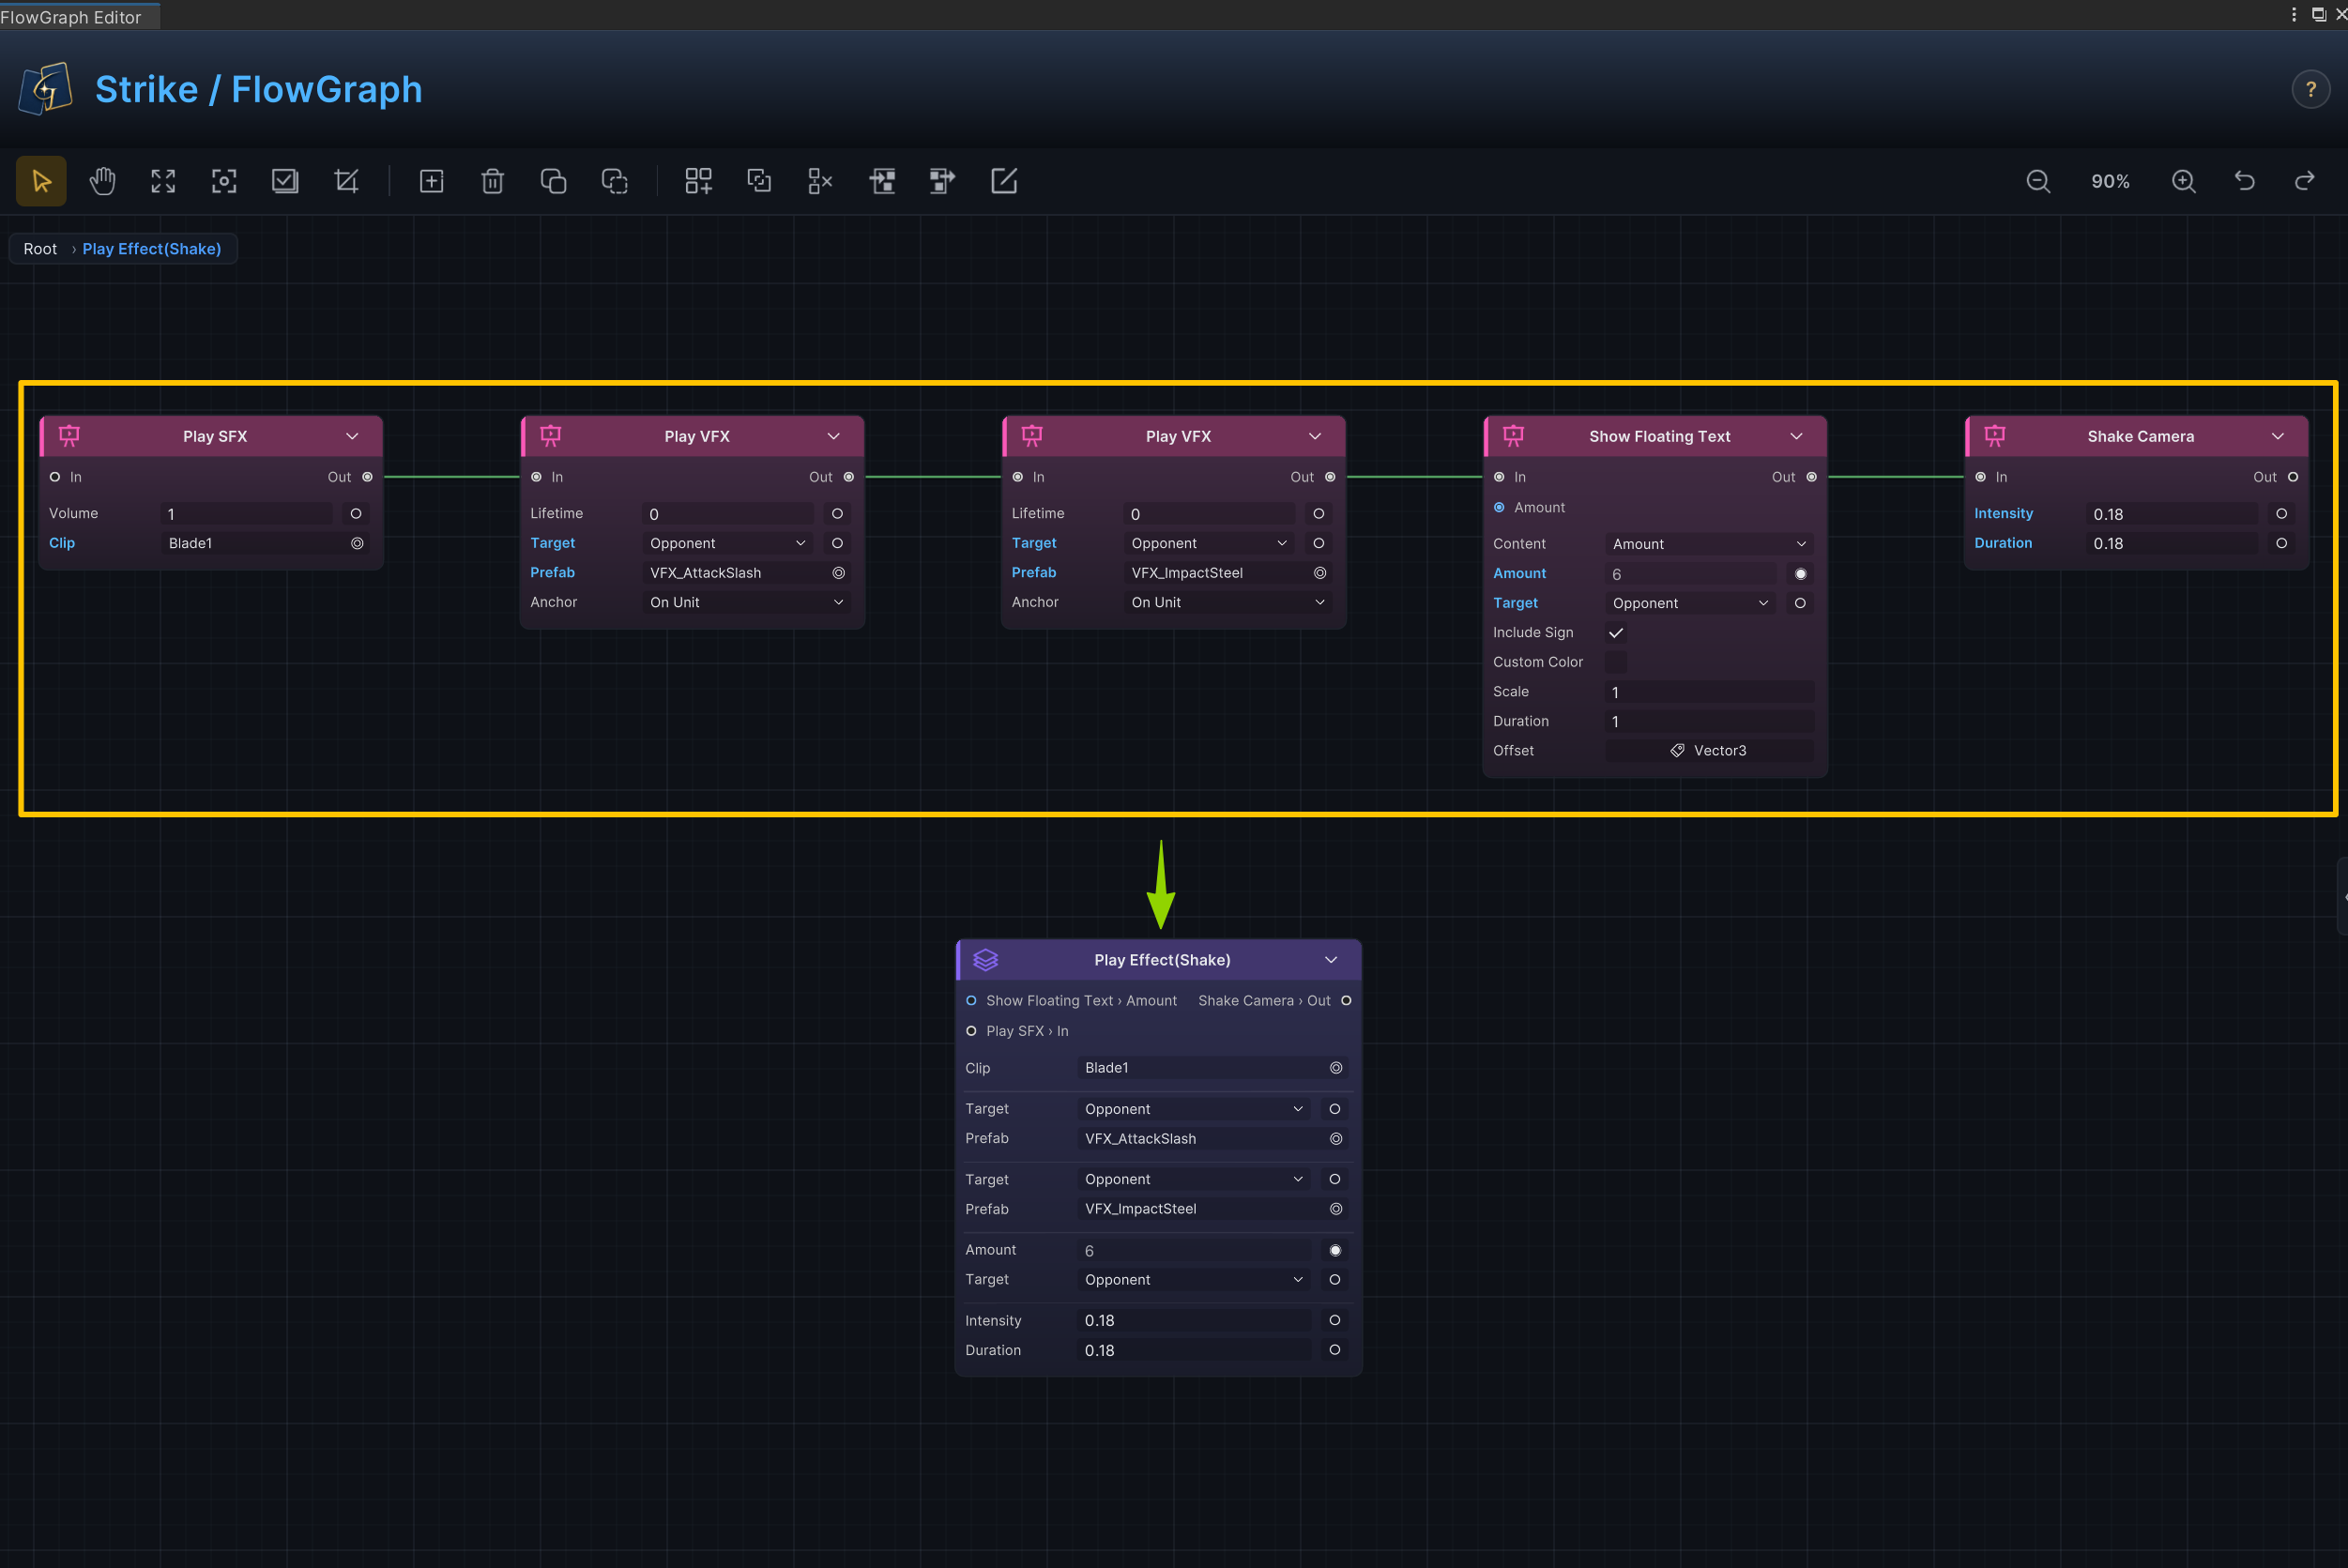The width and height of the screenshot is (2348, 1568).
Task: Open object picker for Clip Blade1 in Play SFX
Action: coord(357,543)
